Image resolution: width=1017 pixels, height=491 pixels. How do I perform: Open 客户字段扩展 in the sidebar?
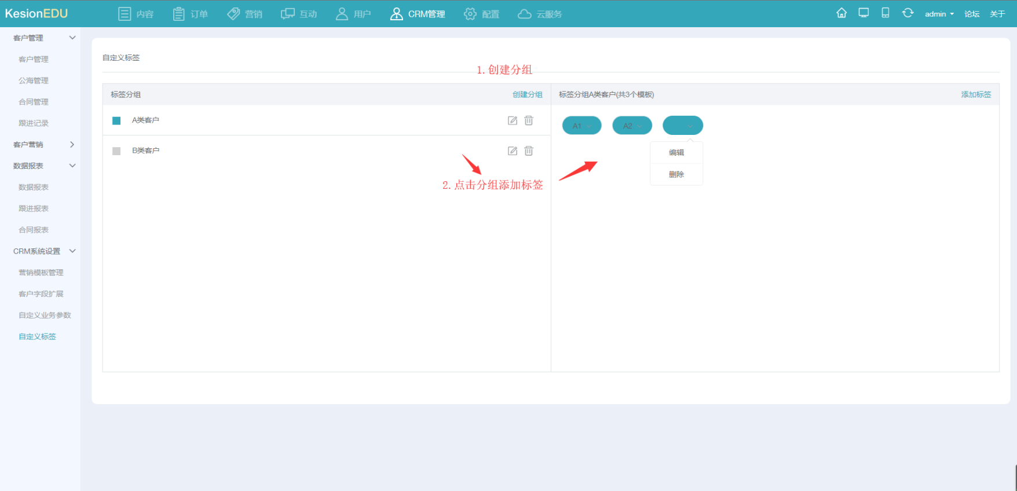click(41, 294)
